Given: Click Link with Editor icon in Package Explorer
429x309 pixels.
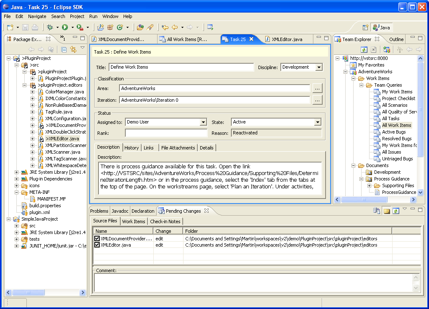Looking at the screenshot, I should [73, 49].
